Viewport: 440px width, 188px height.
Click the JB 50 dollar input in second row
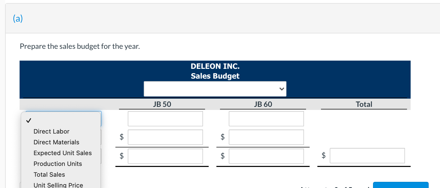165,137
